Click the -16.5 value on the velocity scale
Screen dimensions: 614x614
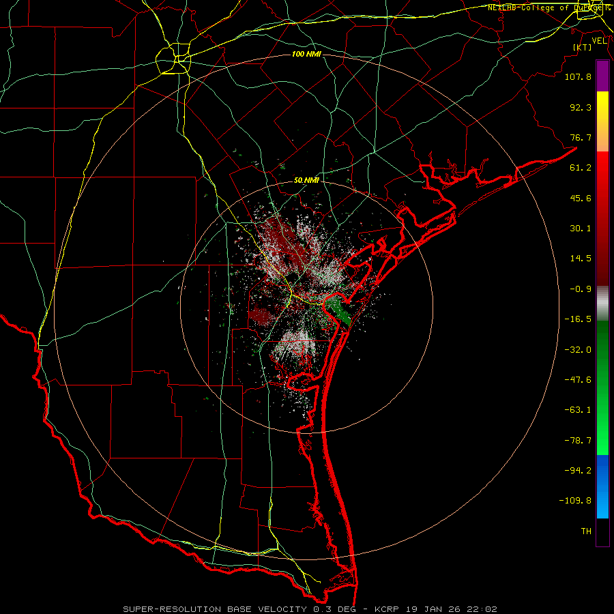point(578,319)
